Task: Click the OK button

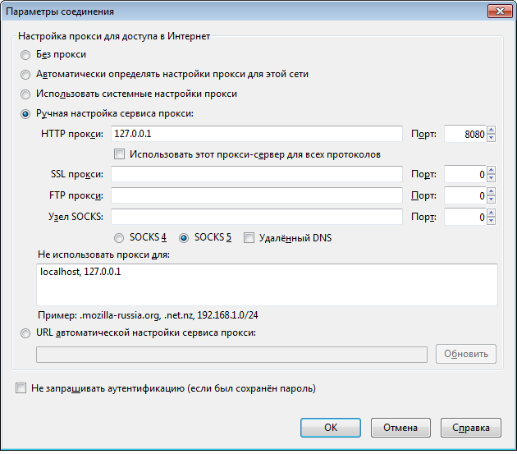Action: pyautogui.click(x=331, y=428)
